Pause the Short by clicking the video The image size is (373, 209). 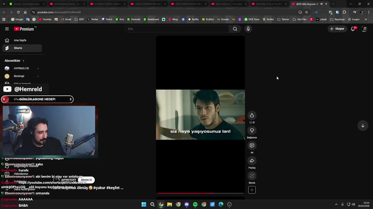pyautogui.click(x=200, y=115)
